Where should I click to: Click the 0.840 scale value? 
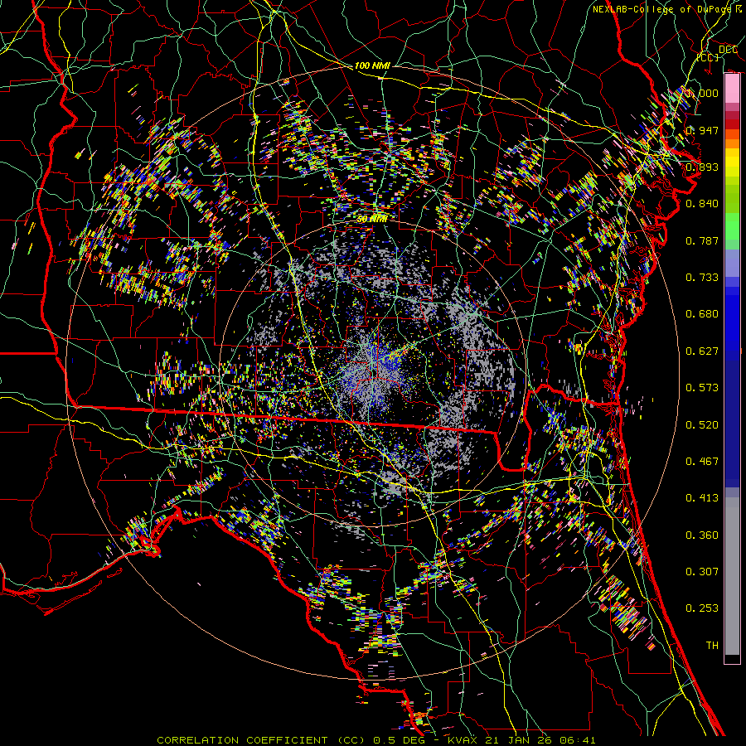point(702,204)
